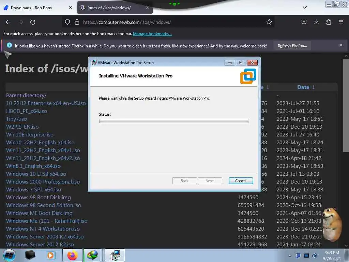Open the Manage bookmarks link

click(152, 34)
